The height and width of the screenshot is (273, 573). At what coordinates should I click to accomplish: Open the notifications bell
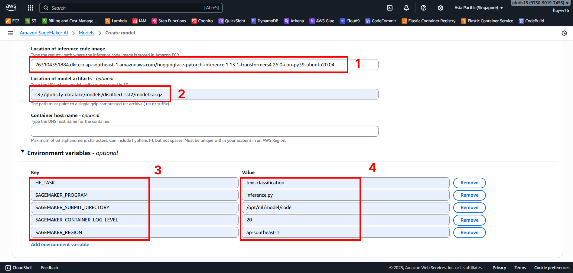click(406, 8)
